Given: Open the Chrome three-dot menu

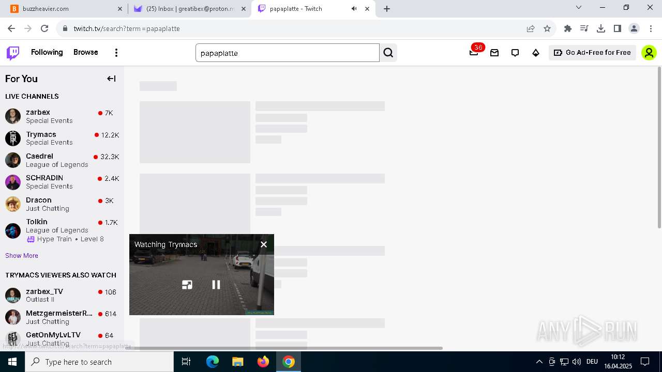Looking at the screenshot, I should tap(651, 28).
